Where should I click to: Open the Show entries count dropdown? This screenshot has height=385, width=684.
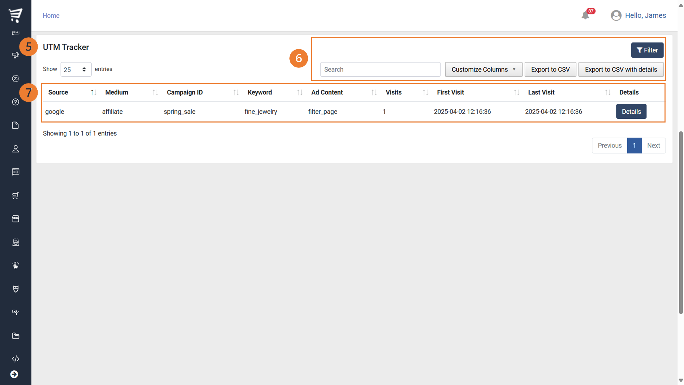click(x=76, y=69)
